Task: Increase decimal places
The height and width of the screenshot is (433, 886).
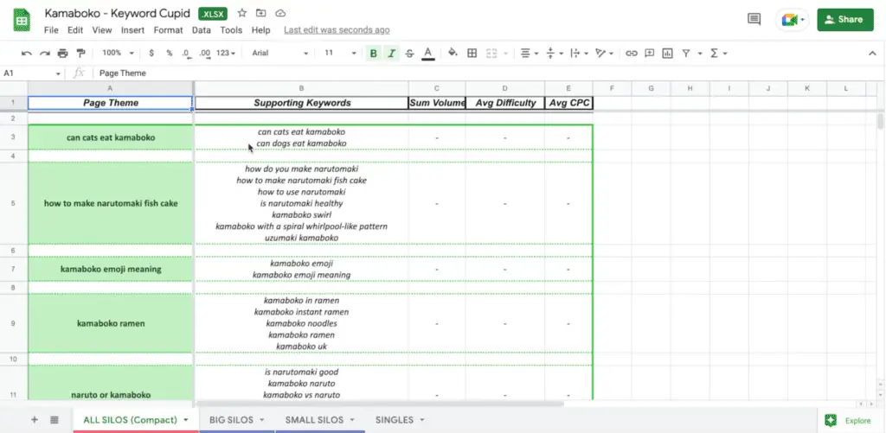Action: [x=204, y=53]
